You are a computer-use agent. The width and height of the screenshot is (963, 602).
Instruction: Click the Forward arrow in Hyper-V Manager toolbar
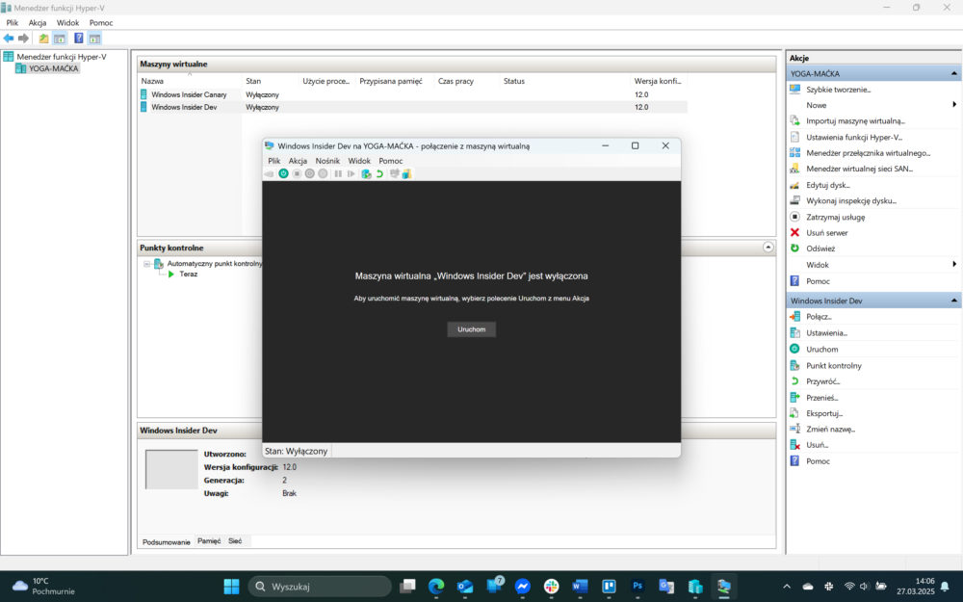pos(23,39)
